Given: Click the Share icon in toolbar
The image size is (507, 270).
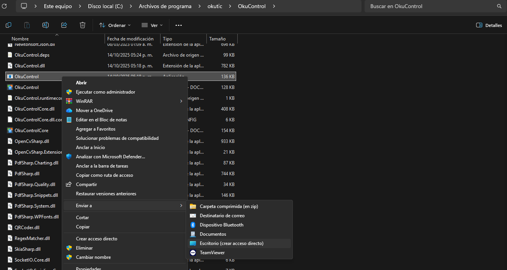Looking at the screenshot, I should tap(64, 25).
